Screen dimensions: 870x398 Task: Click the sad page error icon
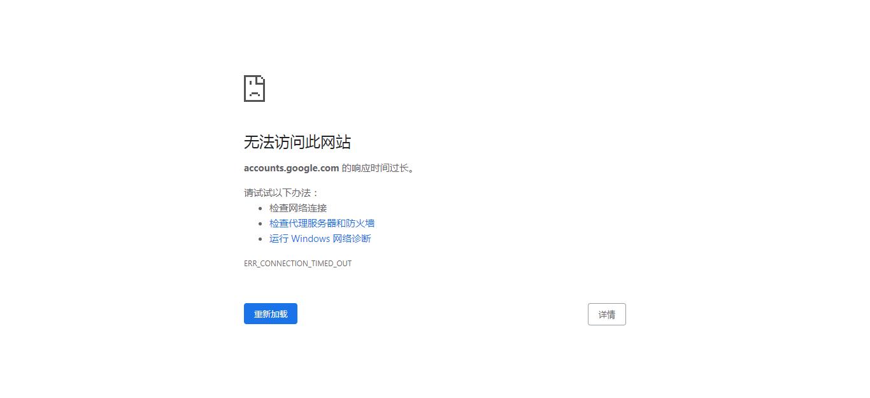tap(254, 89)
